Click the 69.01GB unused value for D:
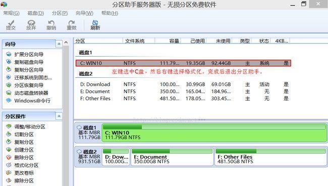 click(221, 84)
